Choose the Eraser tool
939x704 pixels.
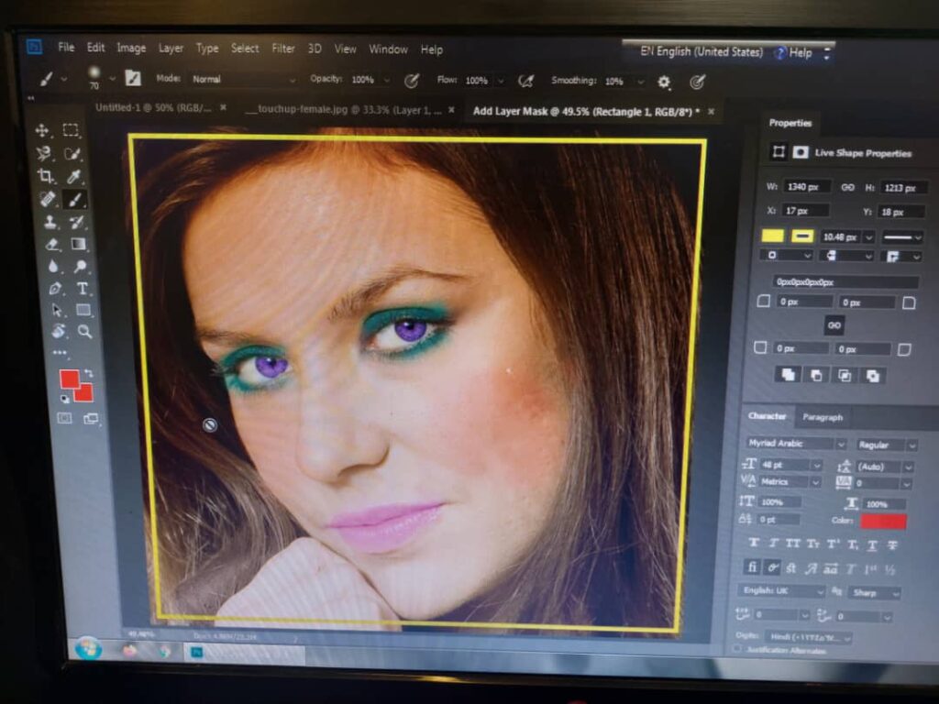coord(52,245)
